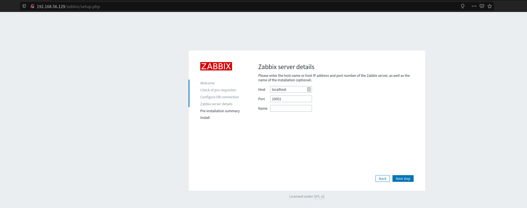Click the Port label
527x208 pixels.
(262, 99)
